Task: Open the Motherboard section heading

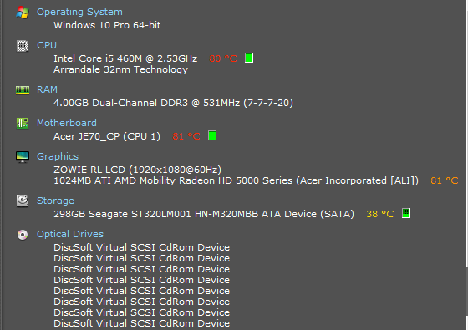Action: click(x=67, y=123)
